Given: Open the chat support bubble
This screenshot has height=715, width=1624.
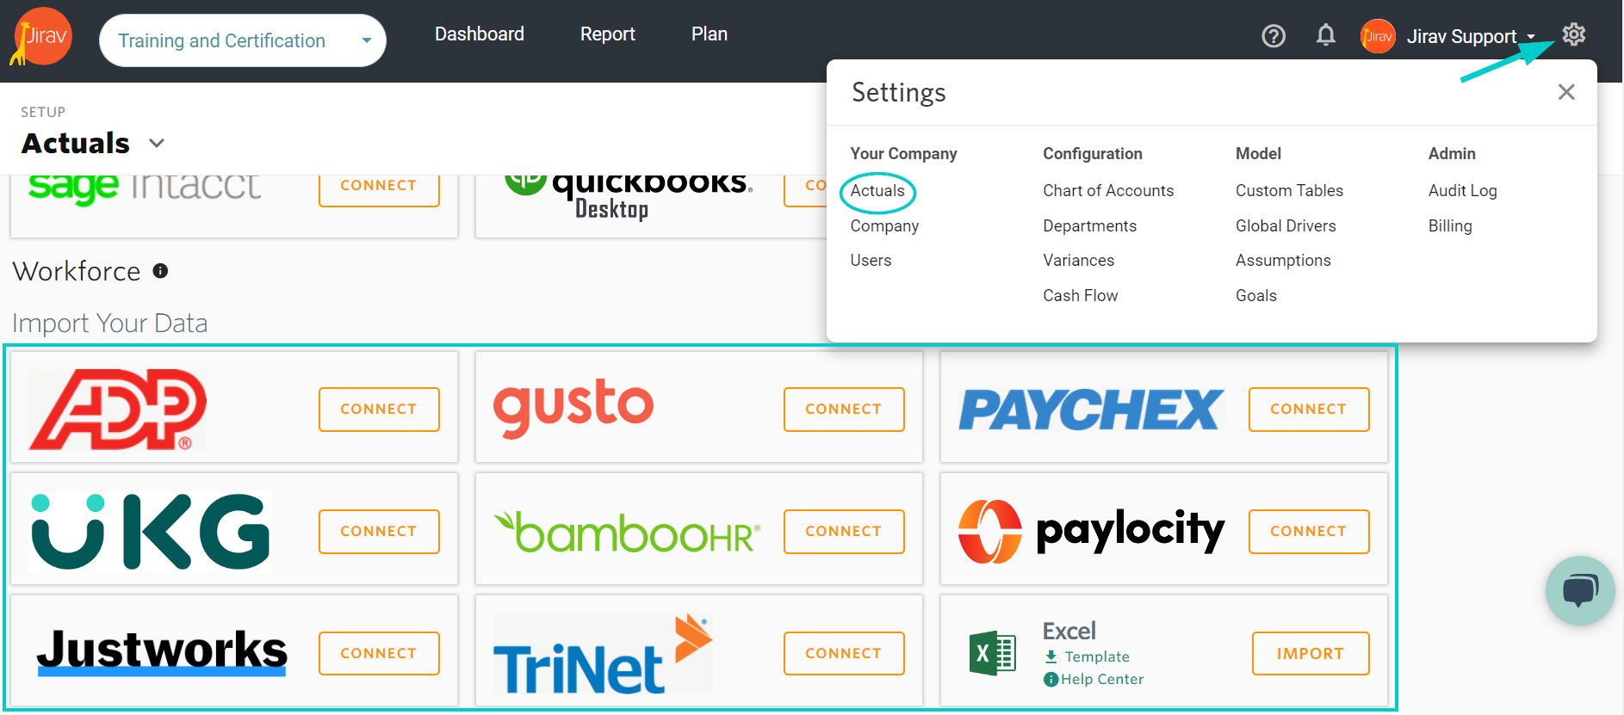Looking at the screenshot, I should [x=1580, y=590].
